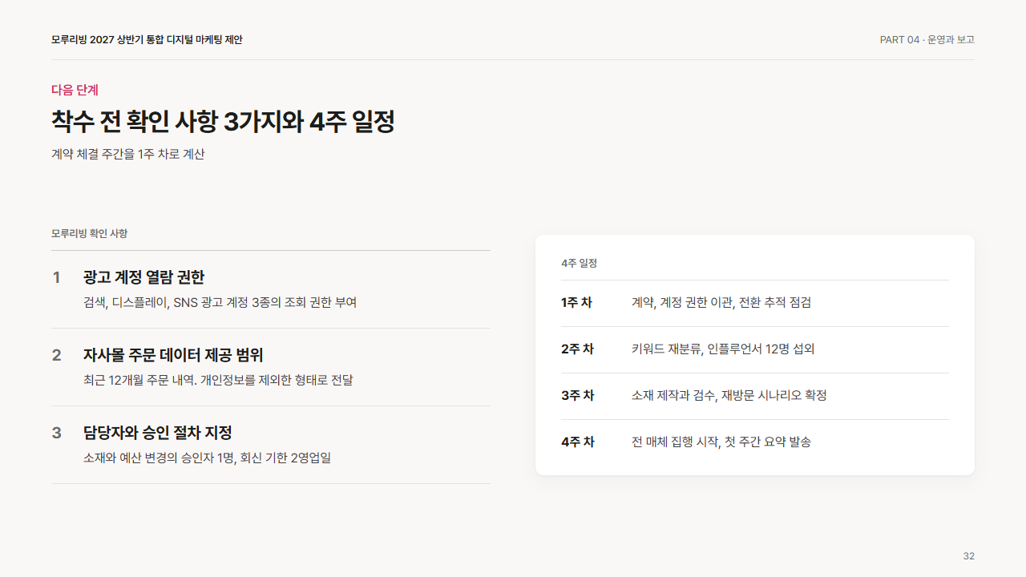The image size is (1026, 577).
Task: Click the '4주 차' schedule label
Action: pyautogui.click(x=578, y=442)
